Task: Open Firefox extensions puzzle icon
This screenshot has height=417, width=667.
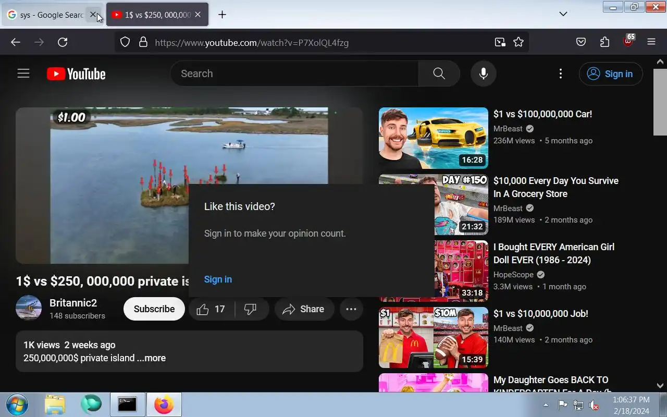Action: click(604, 42)
